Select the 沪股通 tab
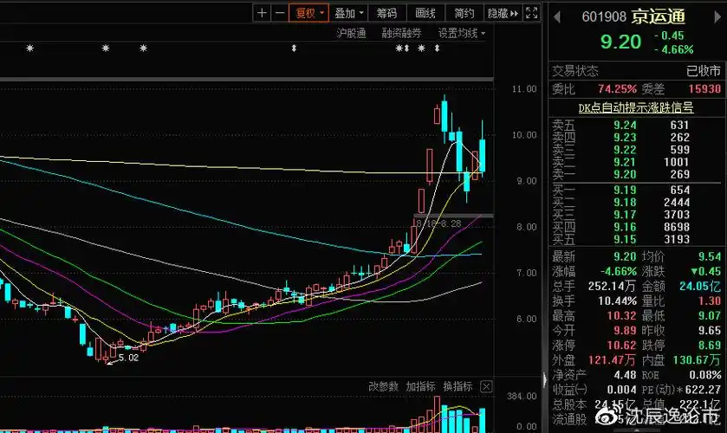 tap(351, 33)
